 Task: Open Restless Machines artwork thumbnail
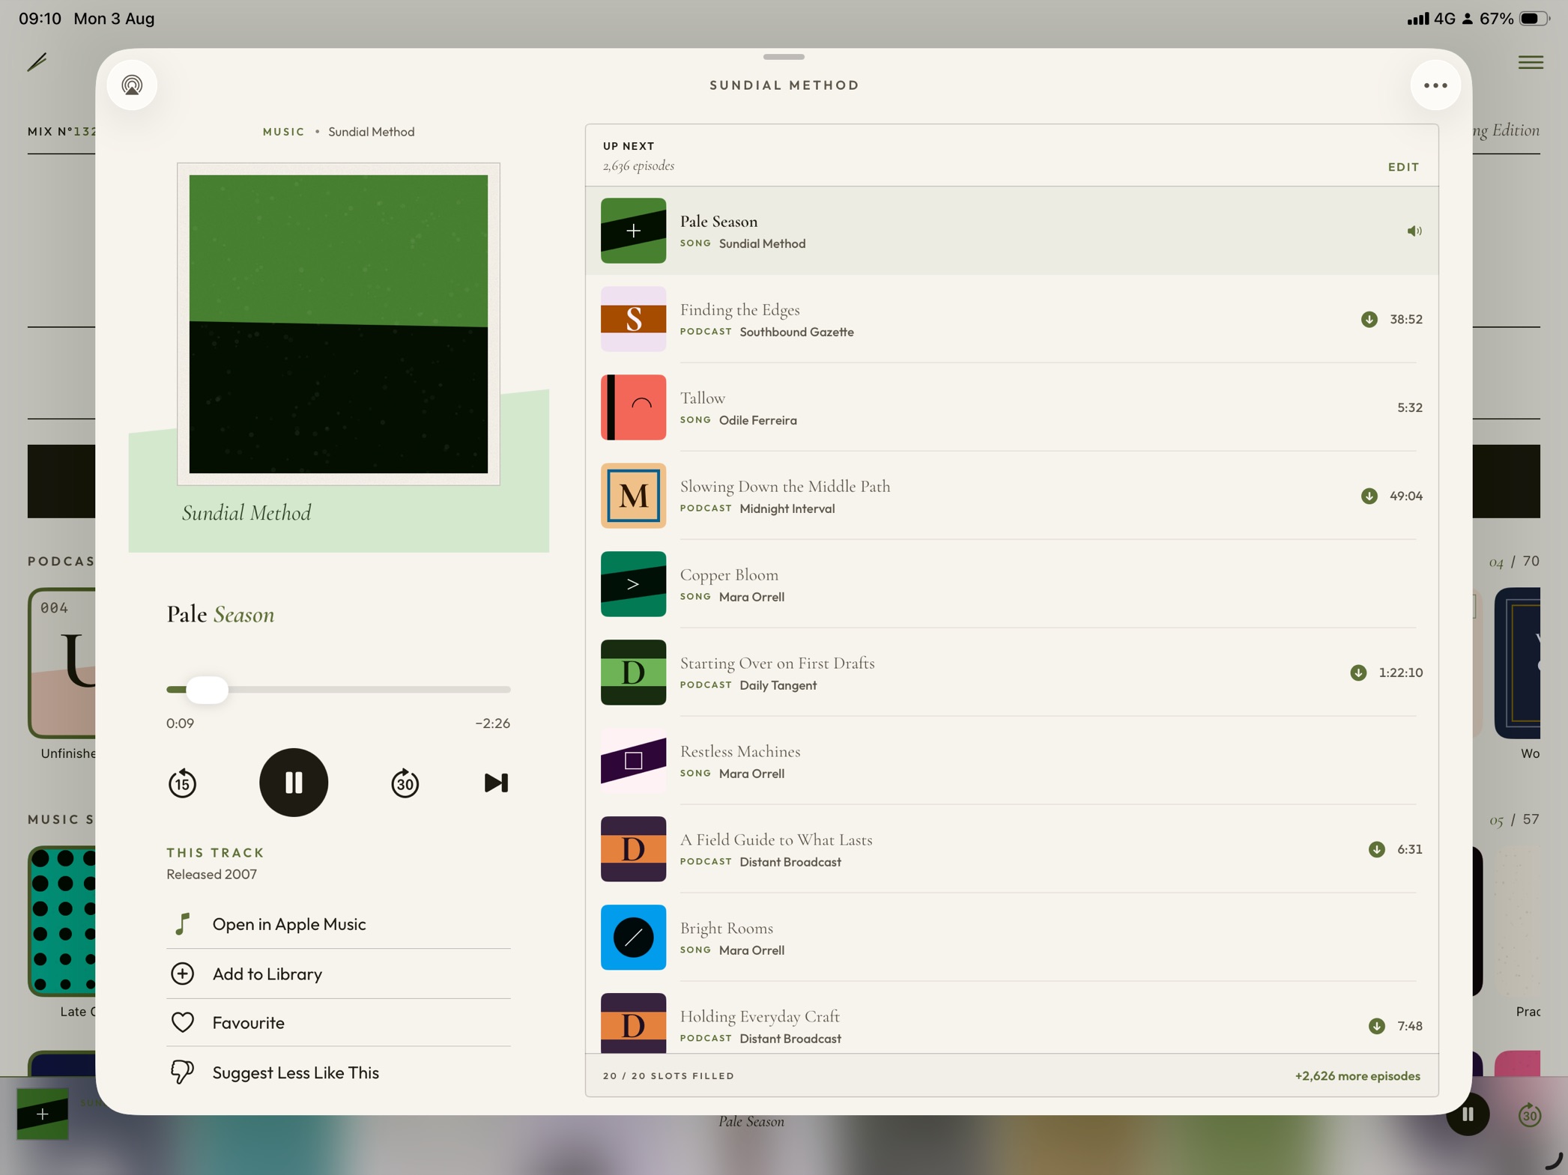tap(633, 761)
